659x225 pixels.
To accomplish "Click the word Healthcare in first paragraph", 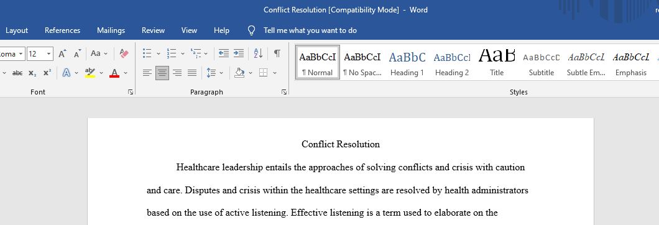I will pyautogui.click(x=198, y=167).
